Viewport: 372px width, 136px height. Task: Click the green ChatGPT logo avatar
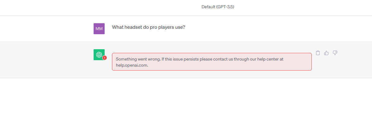coord(99,55)
